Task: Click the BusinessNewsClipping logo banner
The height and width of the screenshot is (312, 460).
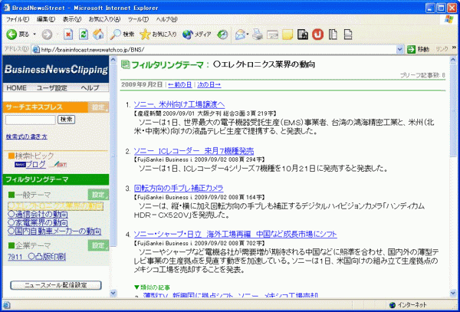Action: point(56,69)
